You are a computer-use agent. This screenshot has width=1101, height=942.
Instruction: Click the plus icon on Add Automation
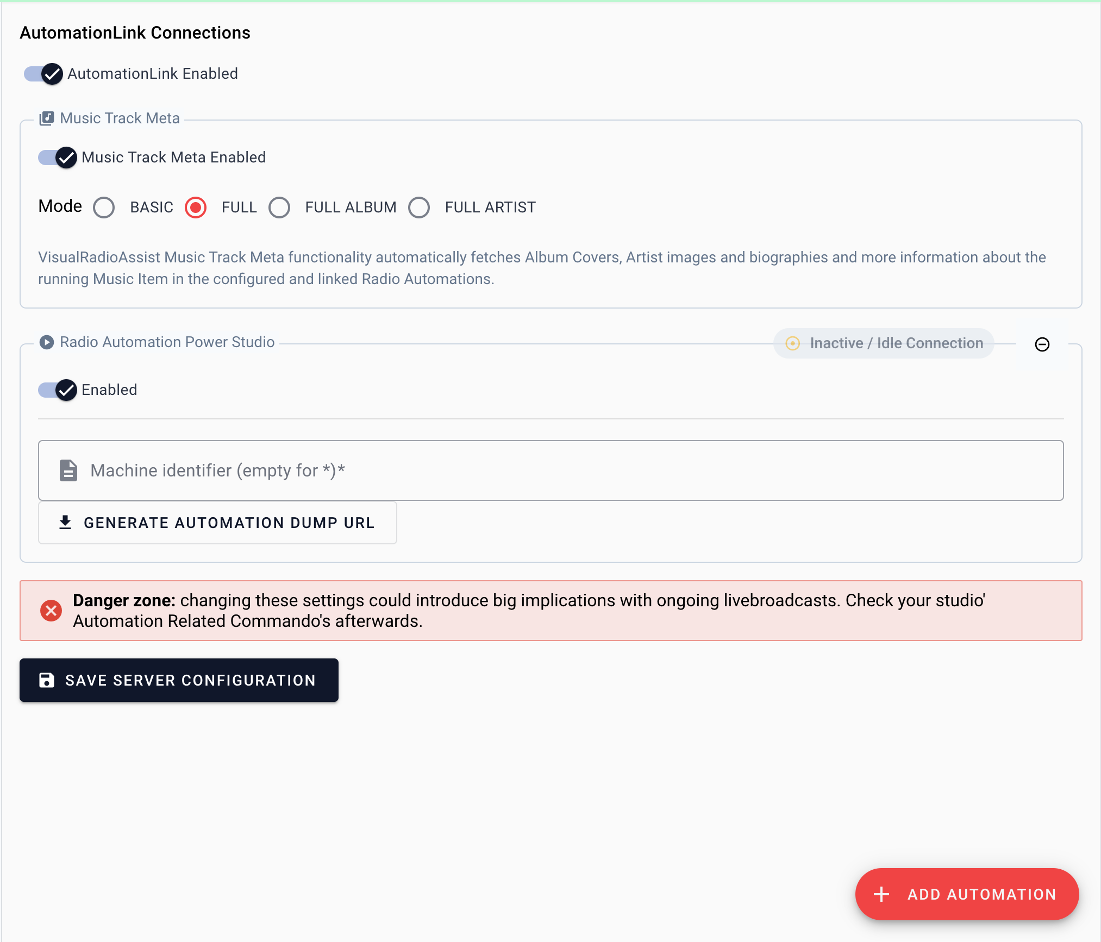point(881,894)
